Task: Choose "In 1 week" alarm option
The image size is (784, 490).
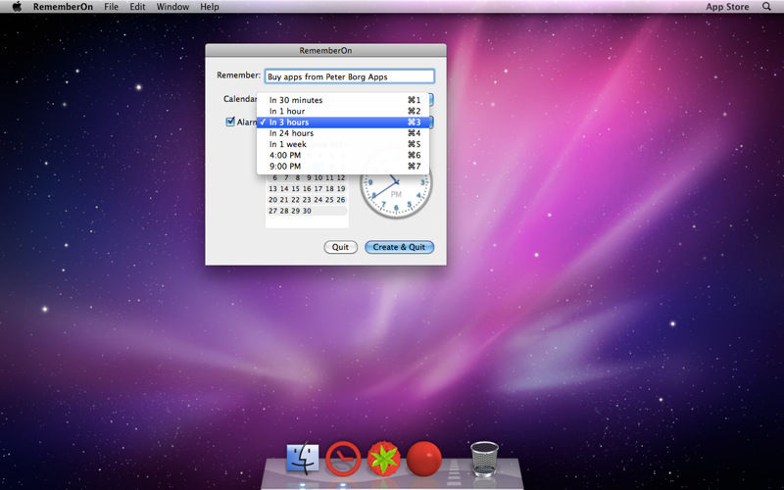Action: (x=343, y=144)
